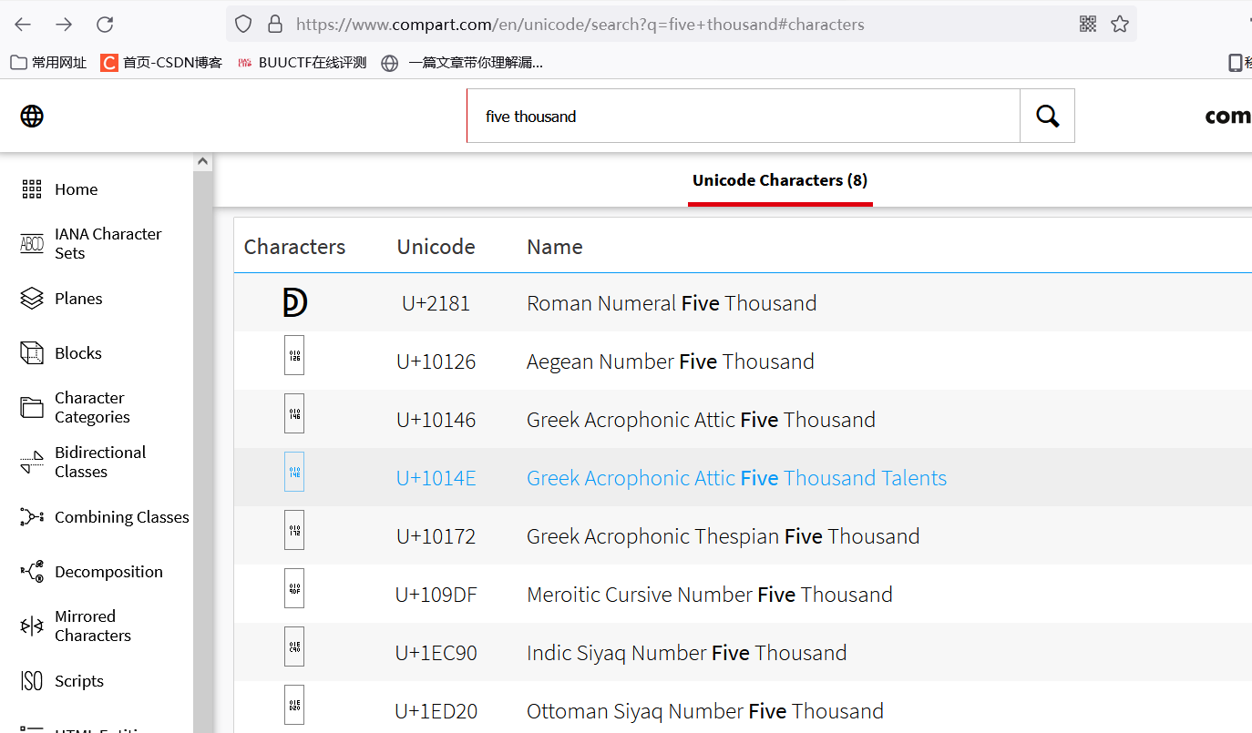This screenshot has width=1252, height=733.
Task: Click the U+10126 code point
Action: 436,361
